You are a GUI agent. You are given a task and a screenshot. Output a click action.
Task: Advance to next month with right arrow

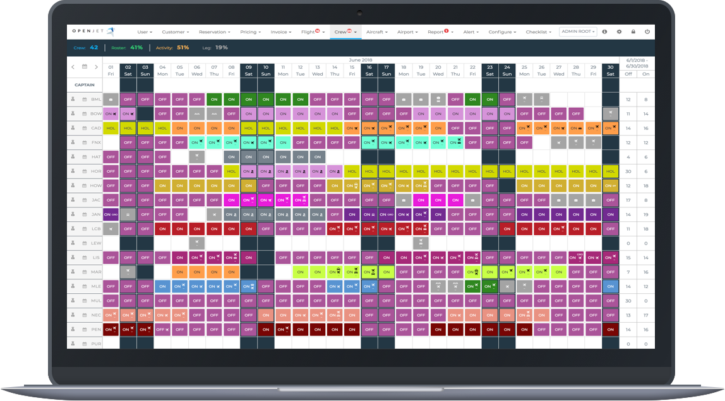[96, 67]
